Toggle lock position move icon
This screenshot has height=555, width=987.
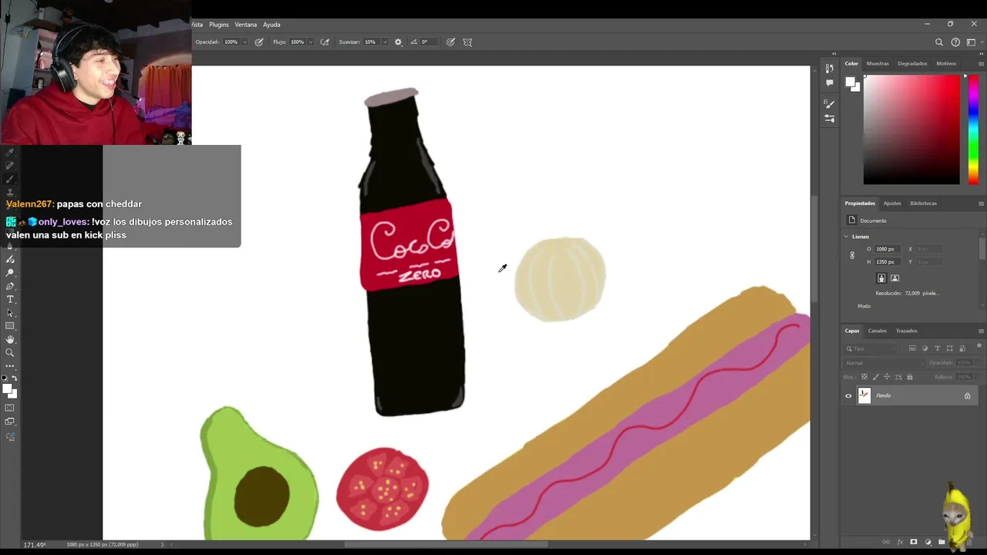tap(887, 377)
